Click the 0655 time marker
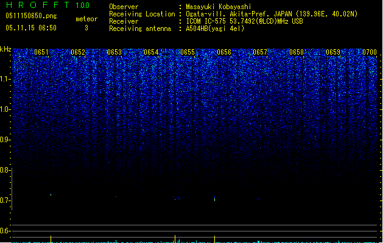383x243 pixels. (188, 52)
